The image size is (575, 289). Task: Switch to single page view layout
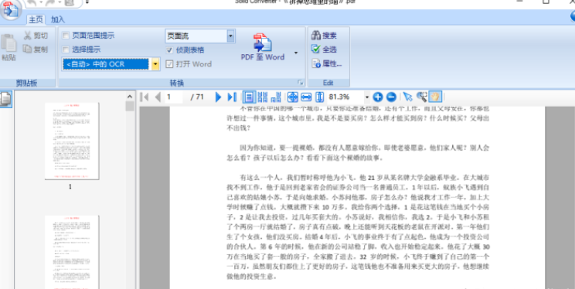(x=249, y=97)
